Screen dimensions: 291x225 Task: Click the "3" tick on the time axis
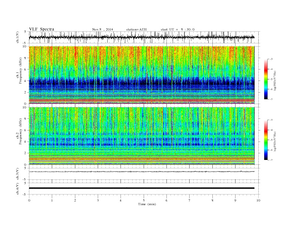pyautogui.click(x=98, y=200)
